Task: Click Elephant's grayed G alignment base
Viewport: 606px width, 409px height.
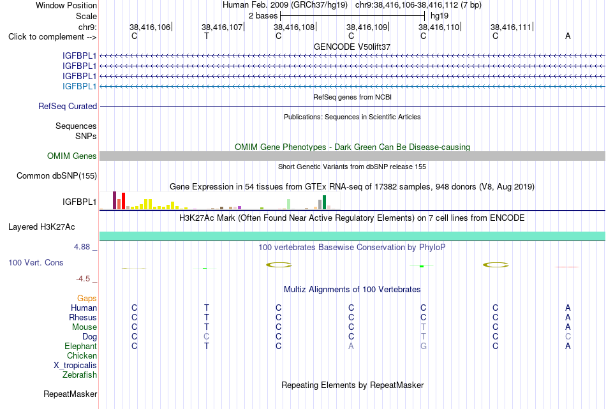Action: tap(423, 346)
